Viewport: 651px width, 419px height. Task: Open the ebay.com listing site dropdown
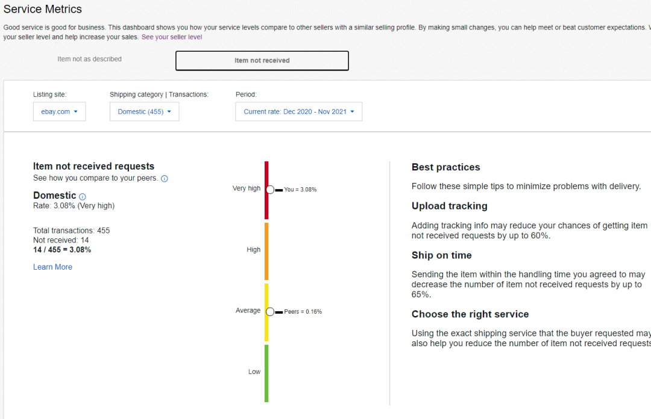click(59, 111)
